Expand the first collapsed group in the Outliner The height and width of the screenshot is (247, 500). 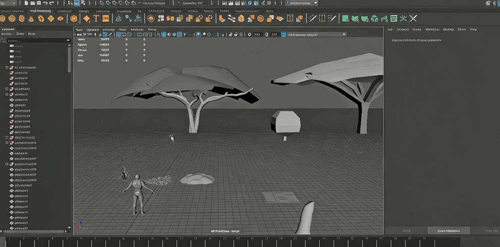click(7, 68)
